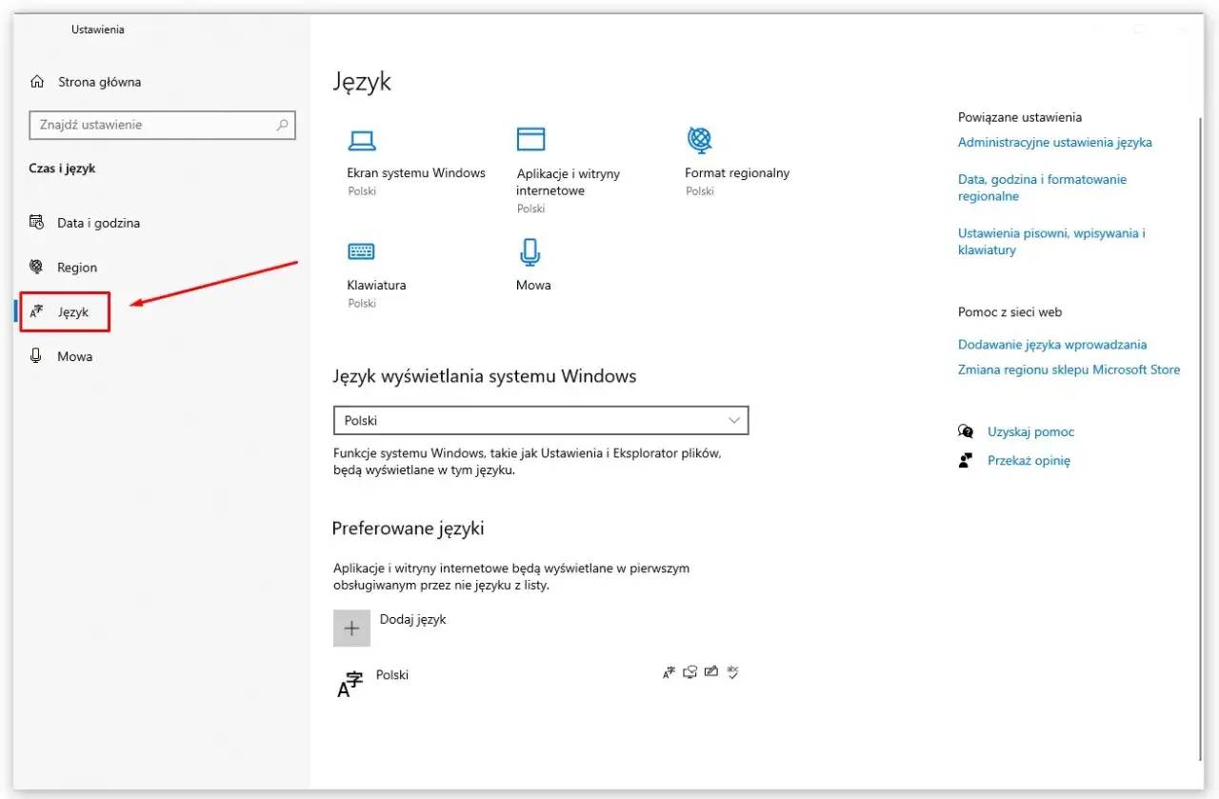Click the Pomoc z sieci web heading
The height and width of the screenshot is (799, 1219).
point(1009,311)
